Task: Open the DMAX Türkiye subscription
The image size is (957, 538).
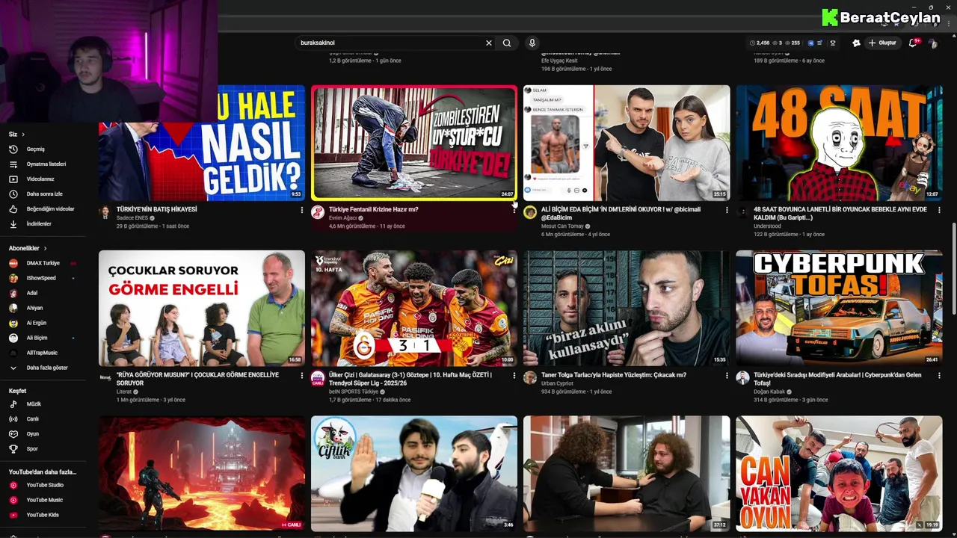Action: pyautogui.click(x=43, y=263)
